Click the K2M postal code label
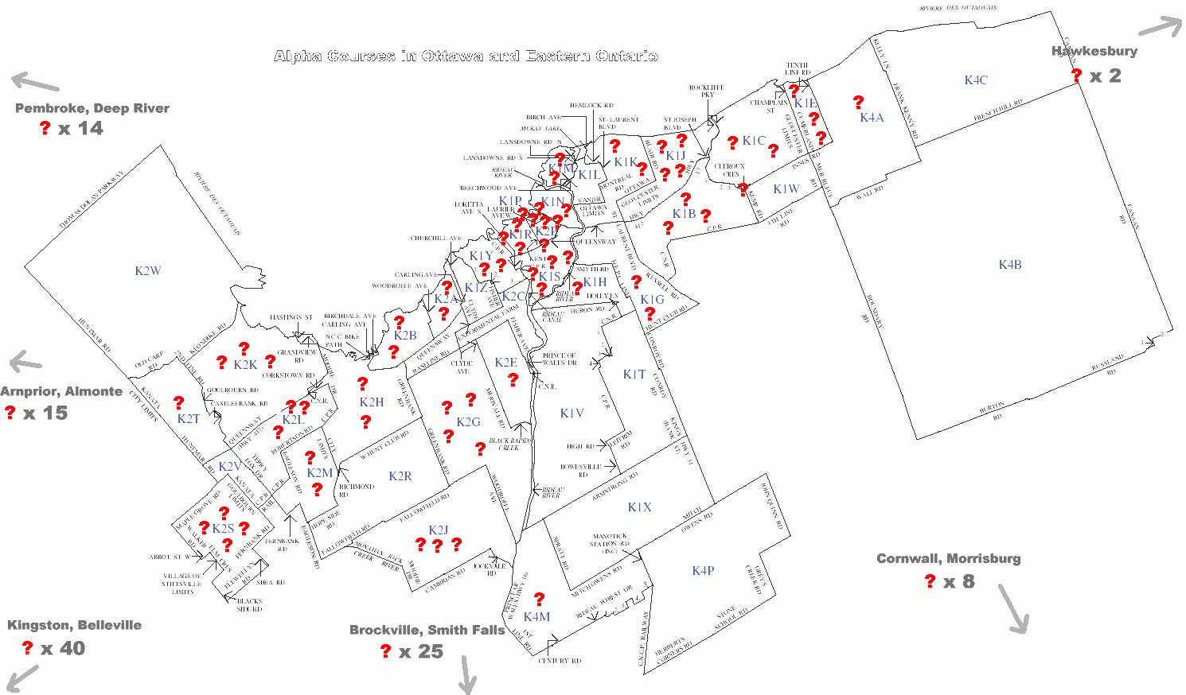 [320, 472]
